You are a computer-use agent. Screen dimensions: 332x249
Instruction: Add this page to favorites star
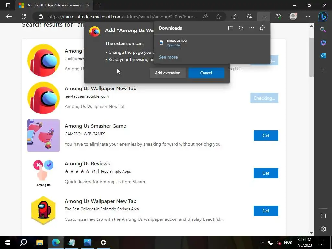pos(218,17)
